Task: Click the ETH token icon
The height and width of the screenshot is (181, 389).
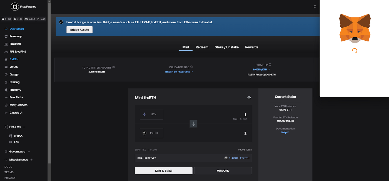Action: point(144,114)
